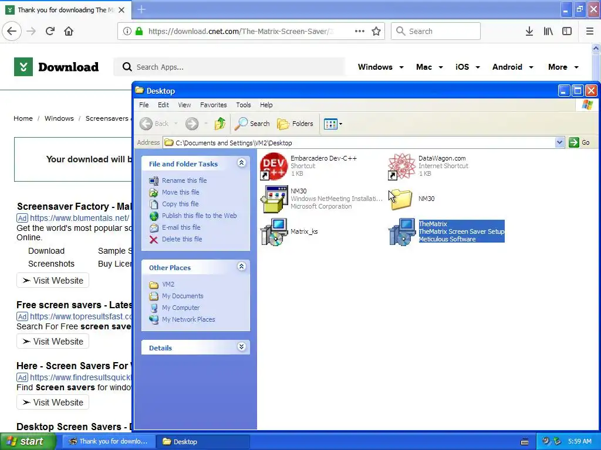Viewport: 601px width, 450px height.
Task: Click the Back button in Explorer
Action: [154, 124]
